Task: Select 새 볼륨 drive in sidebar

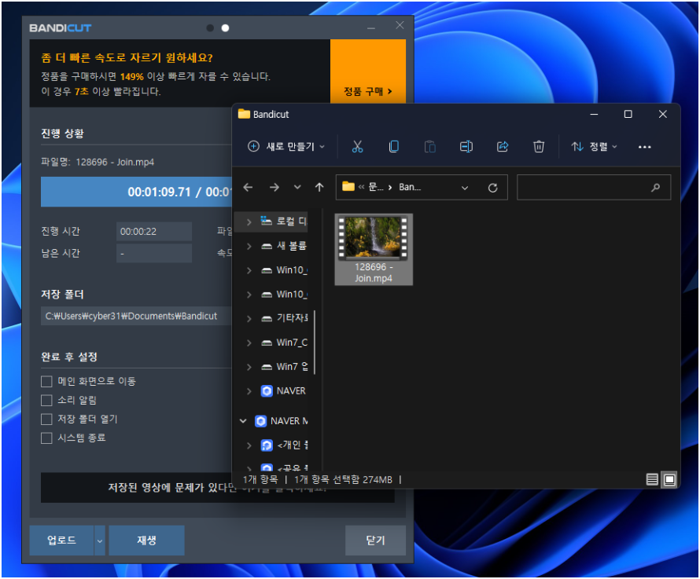Action: coord(284,246)
